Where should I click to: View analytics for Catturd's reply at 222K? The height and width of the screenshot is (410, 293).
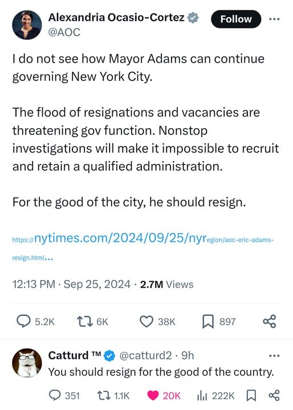tap(202, 395)
